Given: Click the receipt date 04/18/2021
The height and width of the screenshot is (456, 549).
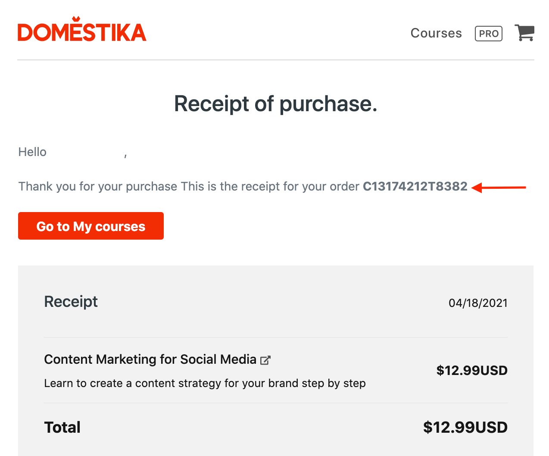Looking at the screenshot, I should tap(478, 303).
